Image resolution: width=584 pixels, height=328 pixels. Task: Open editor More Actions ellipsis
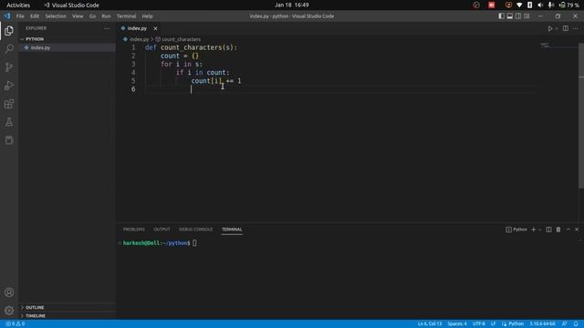[576, 28]
